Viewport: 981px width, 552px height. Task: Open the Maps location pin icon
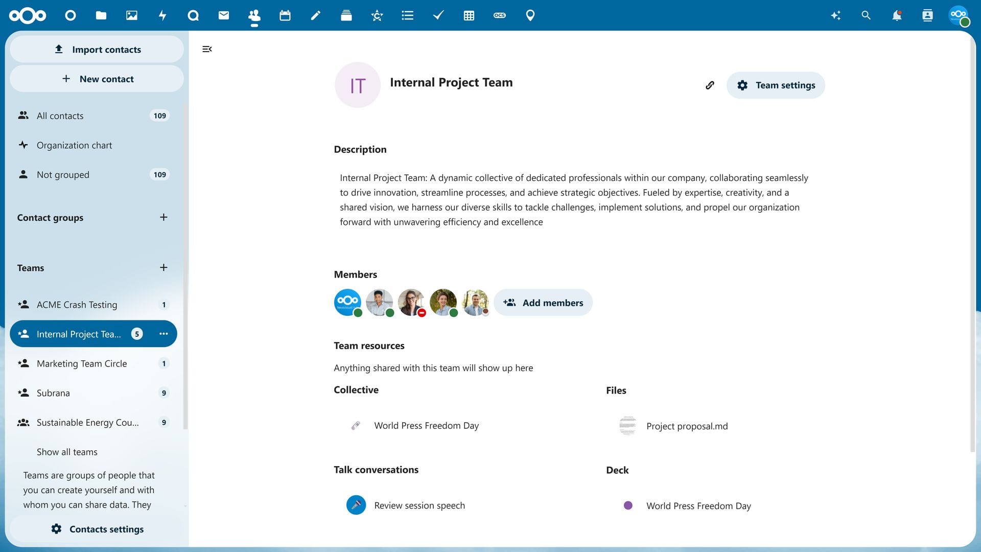click(x=530, y=15)
